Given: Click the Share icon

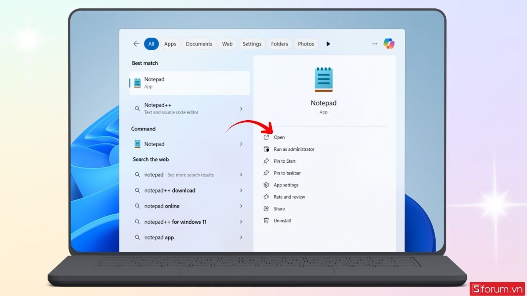Looking at the screenshot, I should coord(266,209).
